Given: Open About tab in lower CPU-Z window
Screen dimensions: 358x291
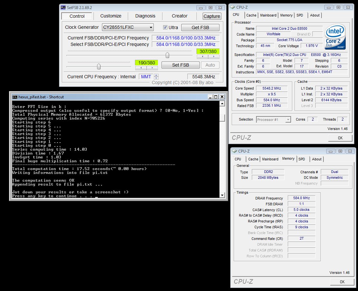Looking at the screenshot, I should [x=317, y=159].
